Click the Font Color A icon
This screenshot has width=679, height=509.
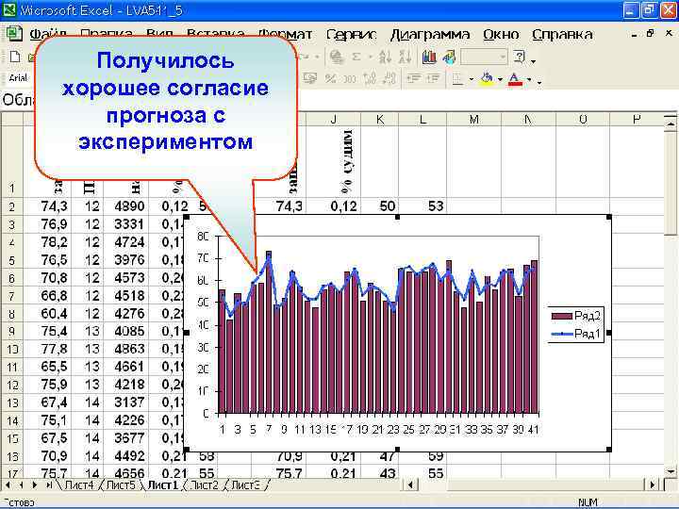coord(515,79)
